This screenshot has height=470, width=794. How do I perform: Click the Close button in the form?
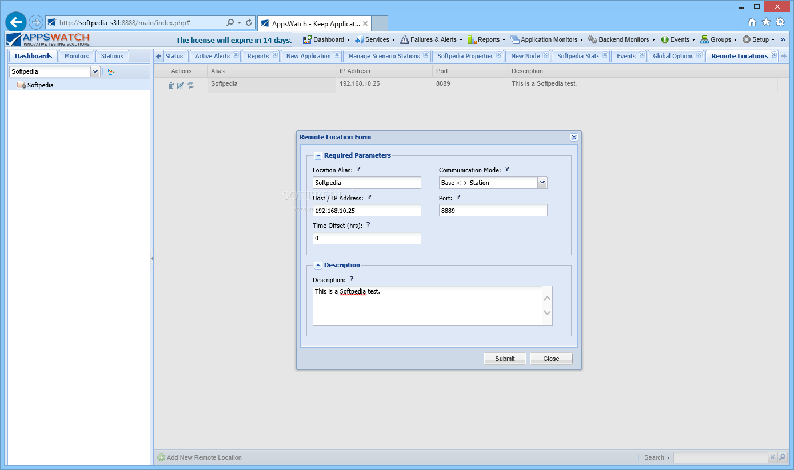(551, 359)
